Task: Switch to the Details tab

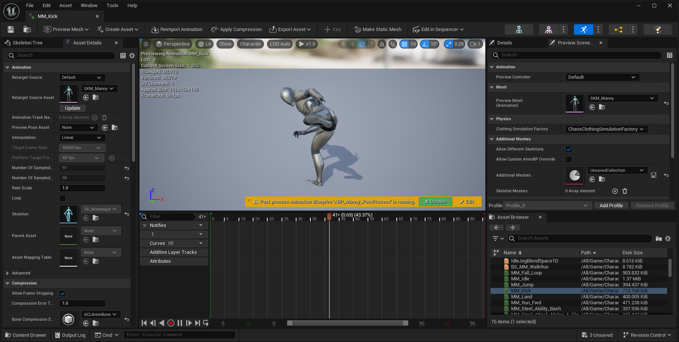Action: [504, 43]
